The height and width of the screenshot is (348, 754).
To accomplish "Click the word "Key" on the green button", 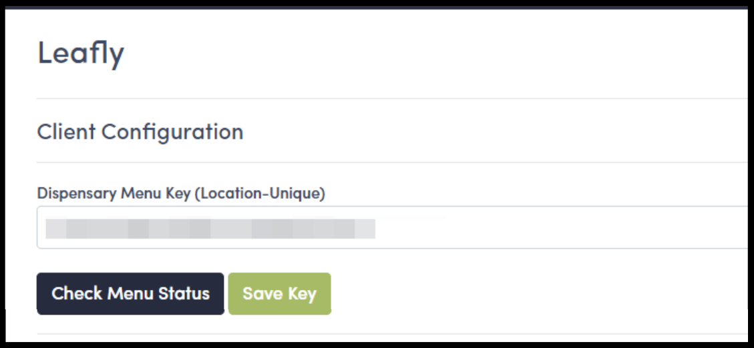I will (302, 294).
